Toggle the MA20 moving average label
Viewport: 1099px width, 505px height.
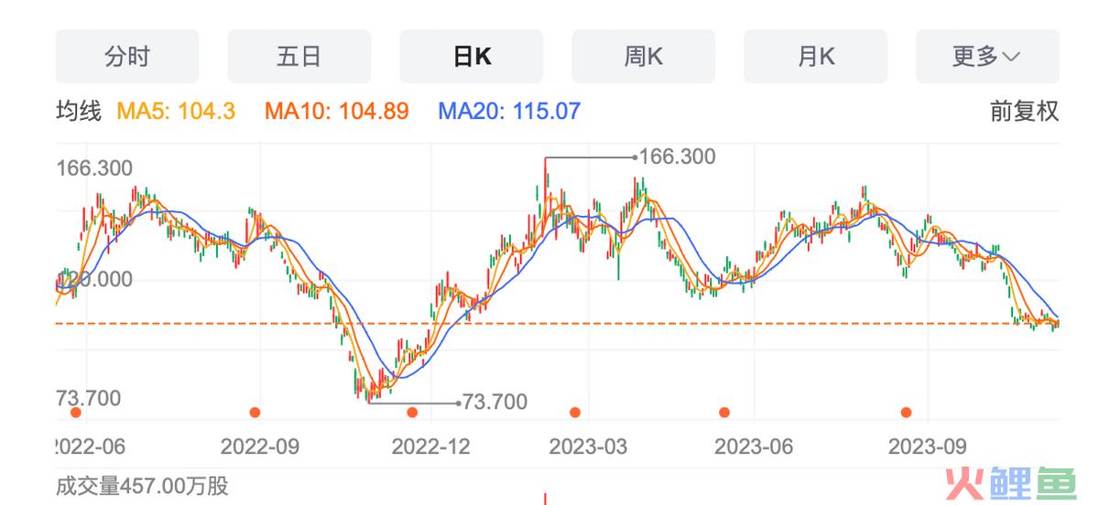[509, 112]
